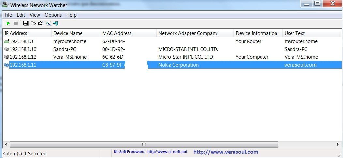Click the right arrow of horizontal scrollbar
The image size is (343, 158).
click(x=338, y=144)
